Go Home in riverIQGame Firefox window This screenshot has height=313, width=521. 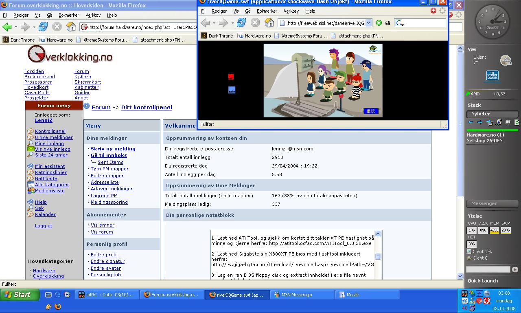tap(269, 23)
